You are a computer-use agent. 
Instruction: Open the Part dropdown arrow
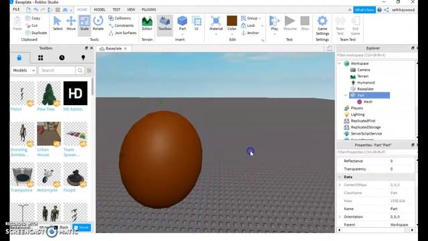pos(182,34)
